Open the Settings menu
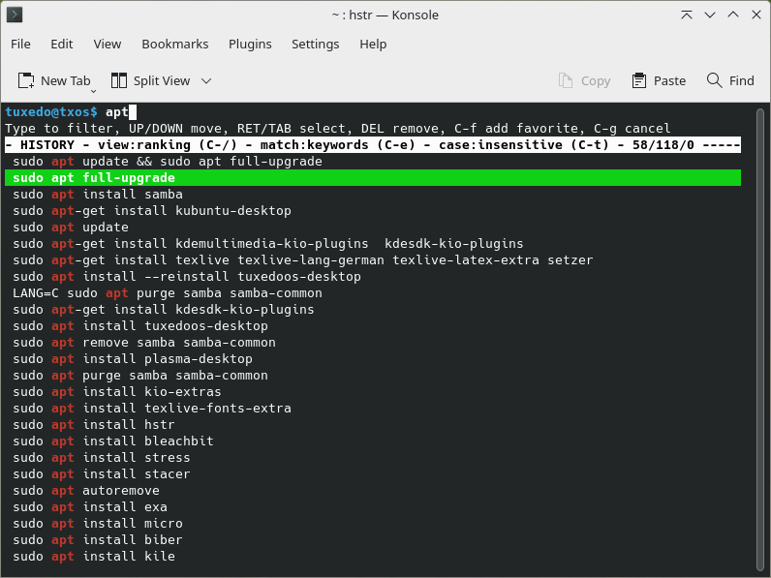The image size is (771, 578). pyautogui.click(x=315, y=45)
